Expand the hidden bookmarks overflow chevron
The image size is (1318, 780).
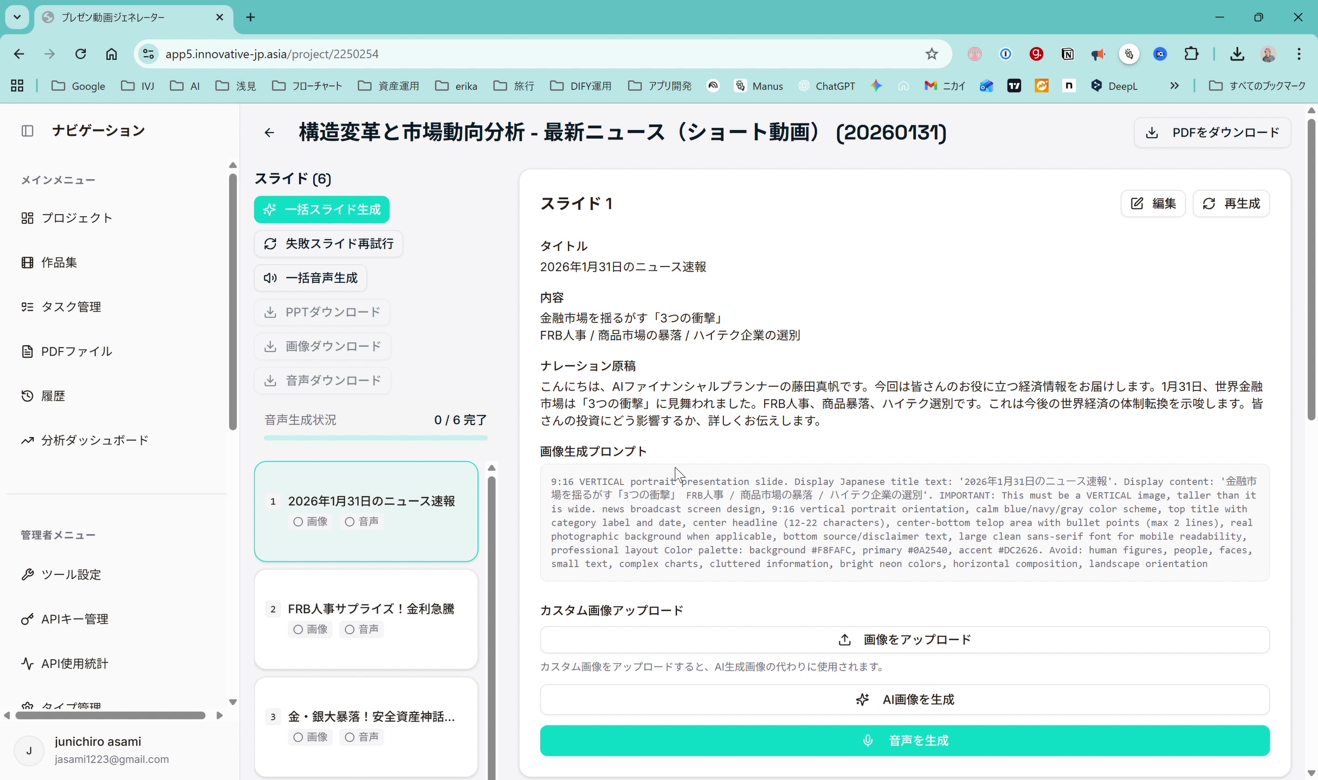[x=1174, y=86]
